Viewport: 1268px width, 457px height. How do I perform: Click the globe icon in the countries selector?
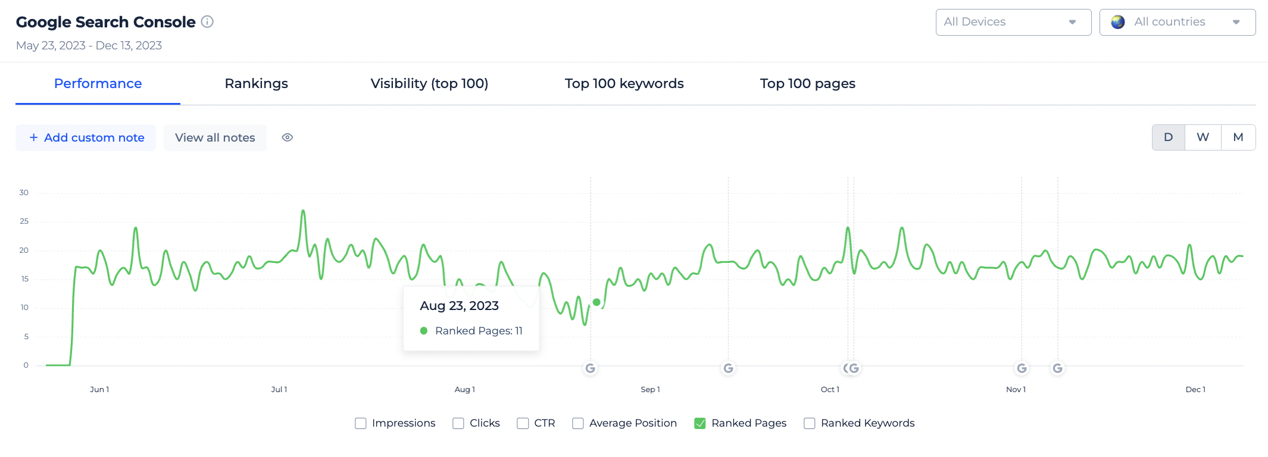click(1118, 22)
